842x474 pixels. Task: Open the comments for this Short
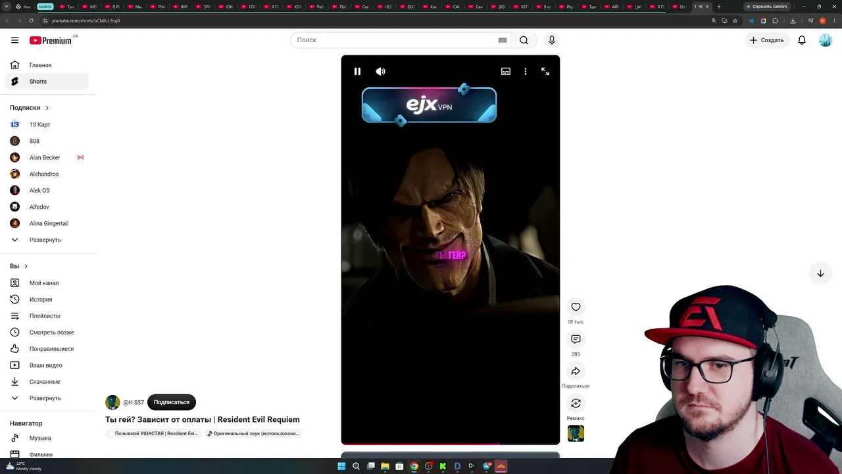tap(576, 339)
